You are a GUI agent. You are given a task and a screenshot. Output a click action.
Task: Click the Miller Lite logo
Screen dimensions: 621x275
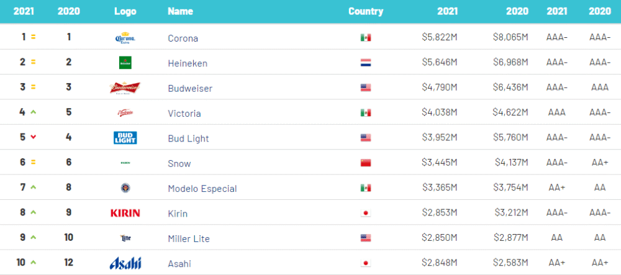click(125, 238)
